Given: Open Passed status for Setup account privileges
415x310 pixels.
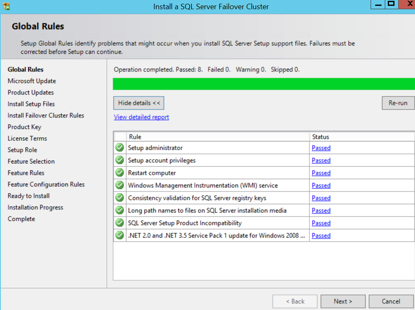Looking at the screenshot, I should tap(321, 160).
